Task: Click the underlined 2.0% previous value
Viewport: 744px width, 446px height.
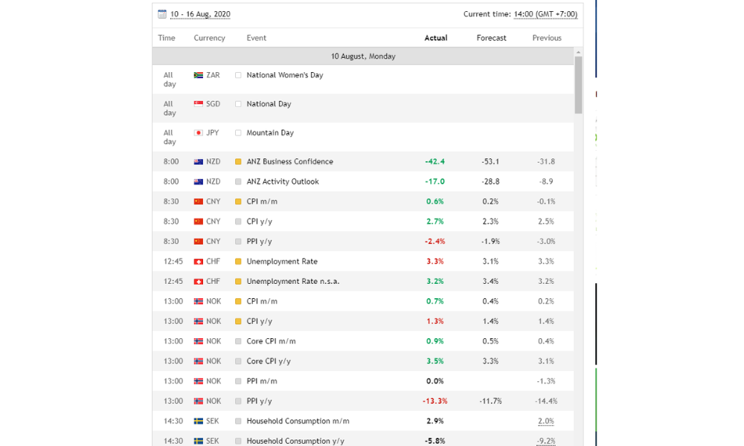Action: click(546, 421)
